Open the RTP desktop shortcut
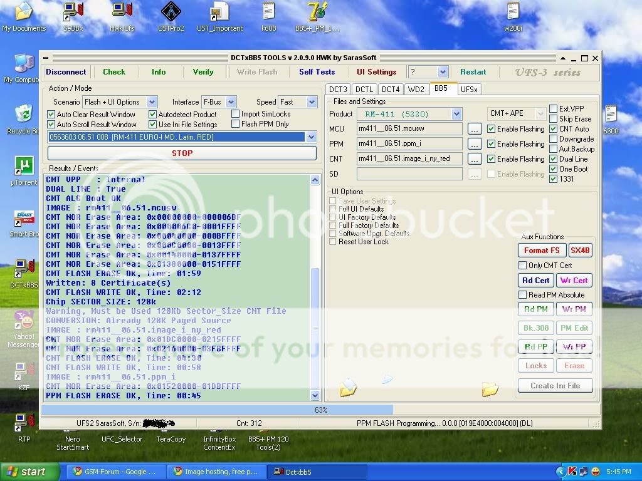Image resolution: width=642 pixels, height=481 pixels. (24, 428)
